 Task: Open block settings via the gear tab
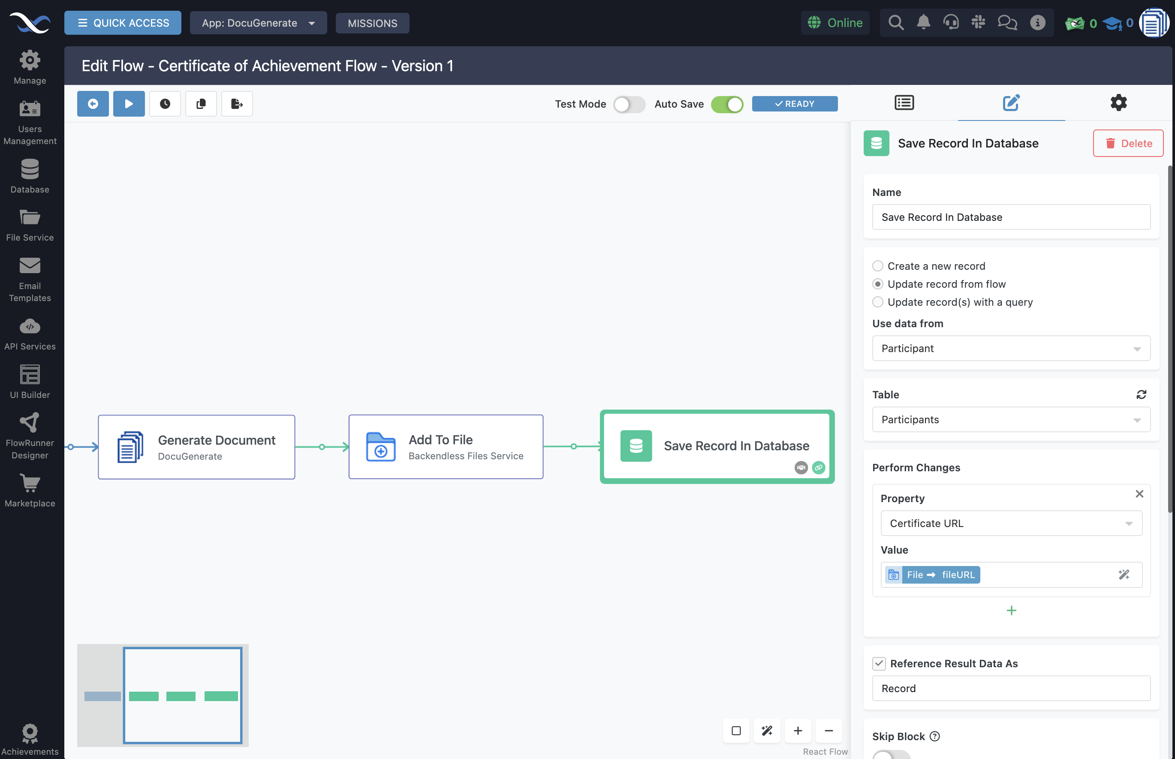coord(1118,102)
